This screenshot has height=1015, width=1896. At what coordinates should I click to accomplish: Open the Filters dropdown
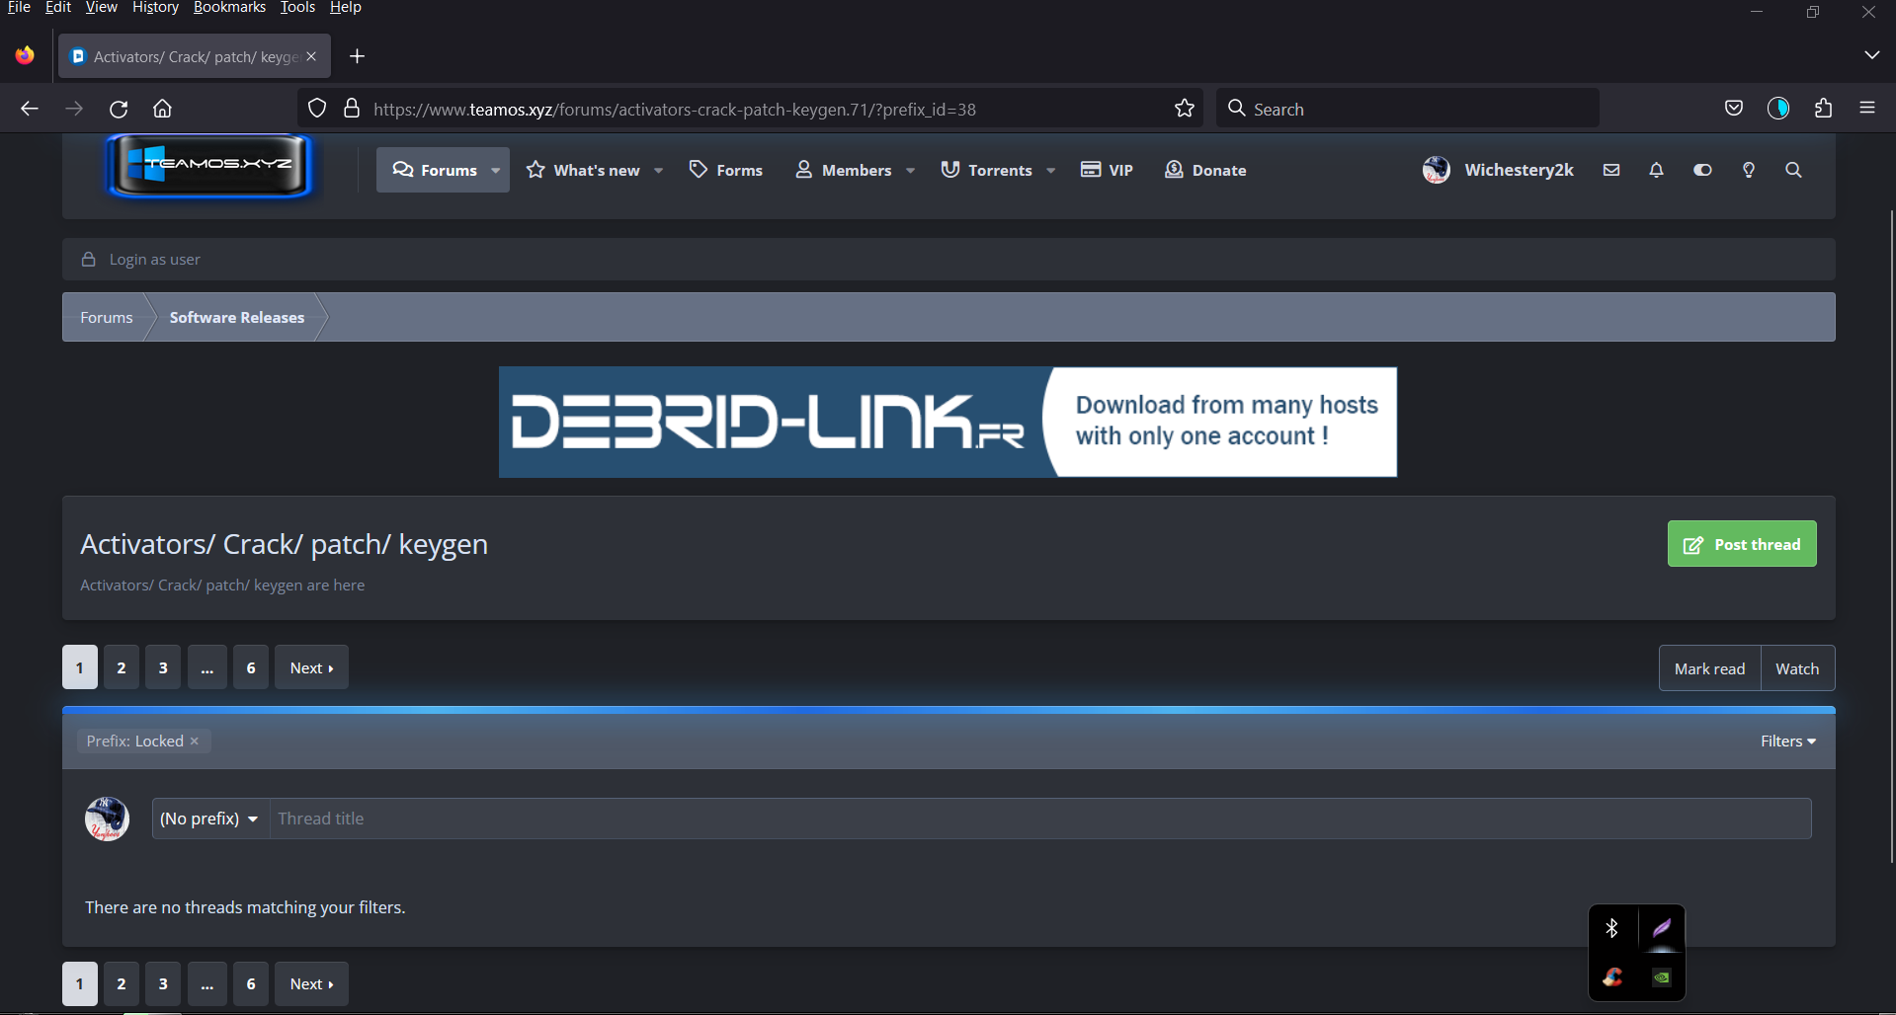(1788, 741)
